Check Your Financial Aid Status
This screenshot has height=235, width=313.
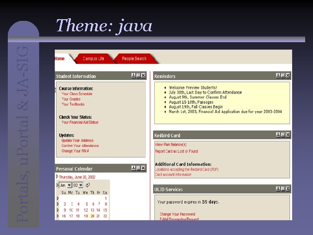[x=80, y=122]
